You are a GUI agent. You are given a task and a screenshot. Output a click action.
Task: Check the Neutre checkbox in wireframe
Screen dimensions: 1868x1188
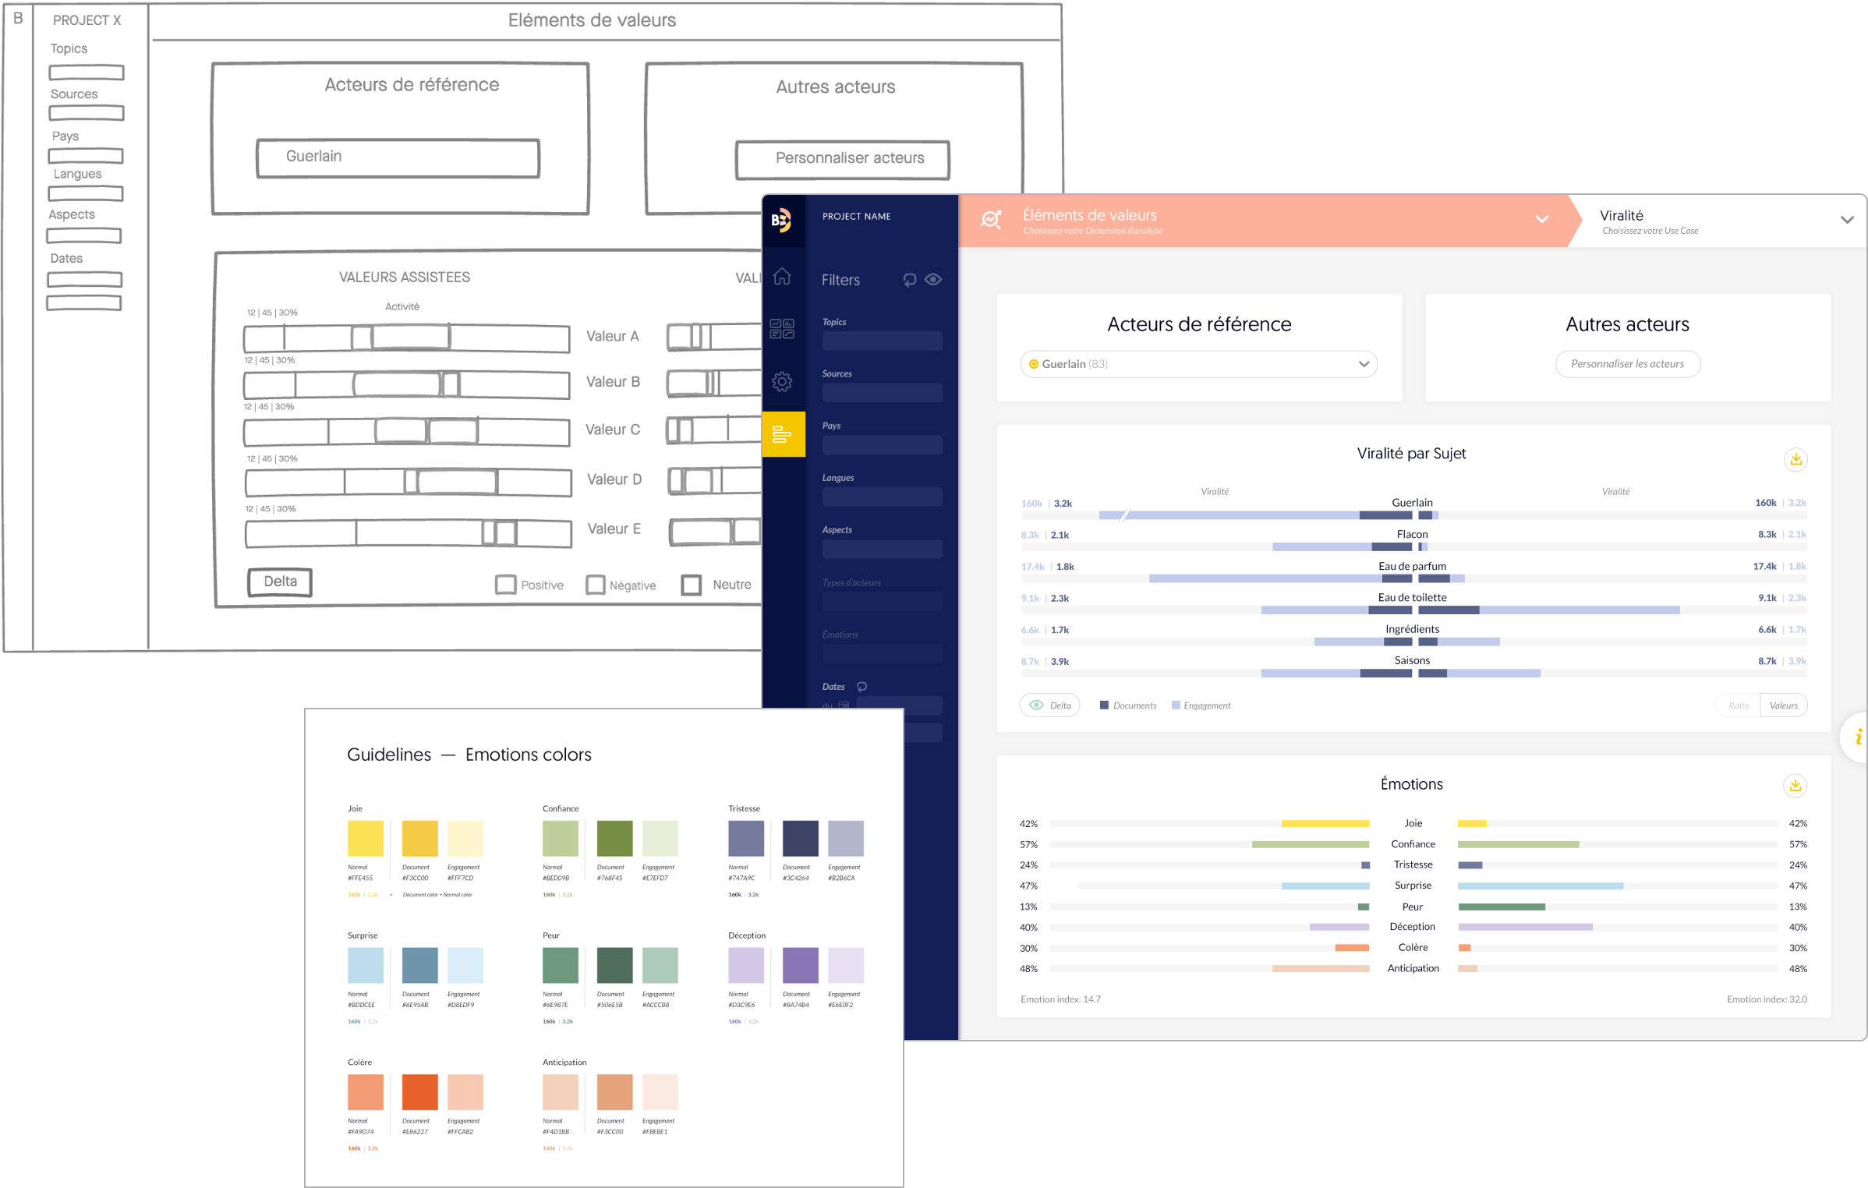click(691, 585)
